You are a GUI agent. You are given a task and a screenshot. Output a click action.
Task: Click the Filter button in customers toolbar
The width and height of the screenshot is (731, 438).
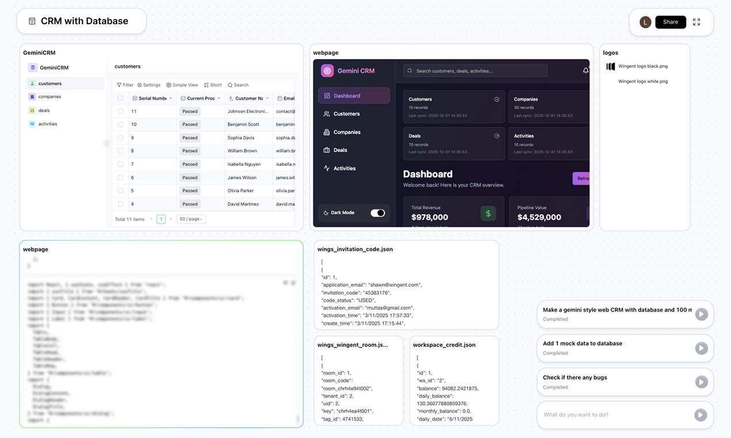coord(125,85)
